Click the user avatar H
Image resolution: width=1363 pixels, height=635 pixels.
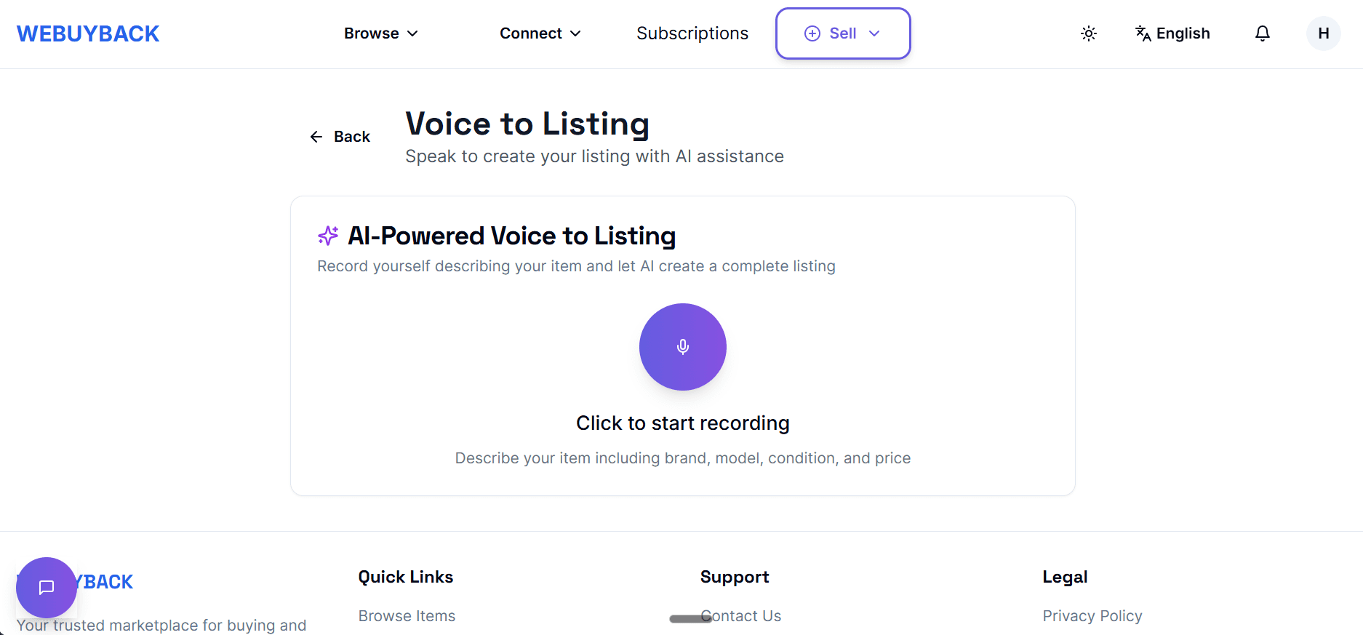click(1323, 33)
